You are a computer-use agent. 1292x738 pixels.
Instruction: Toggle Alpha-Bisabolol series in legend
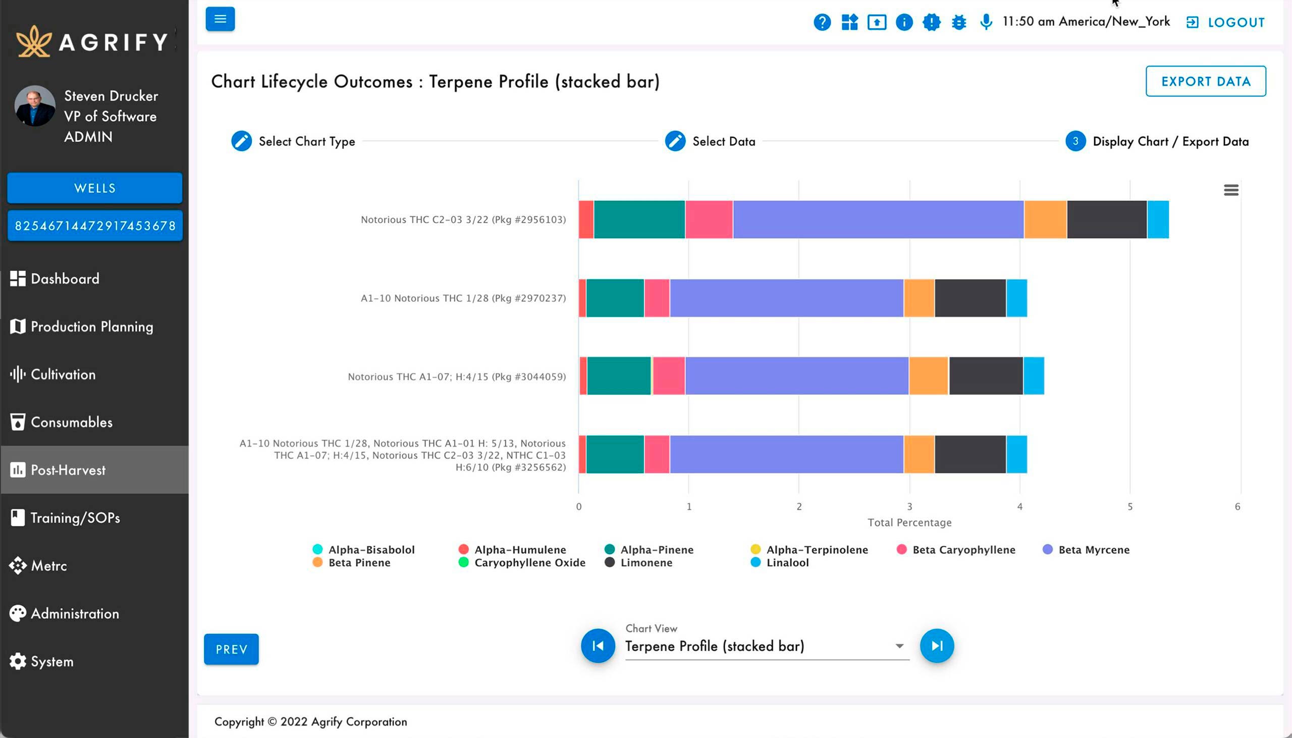(x=364, y=549)
